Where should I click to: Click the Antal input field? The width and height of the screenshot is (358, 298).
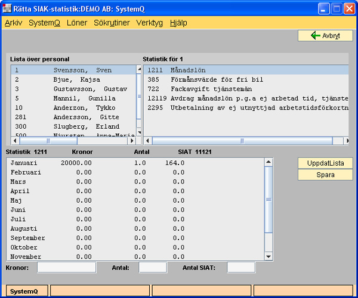[x=153, y=268]
